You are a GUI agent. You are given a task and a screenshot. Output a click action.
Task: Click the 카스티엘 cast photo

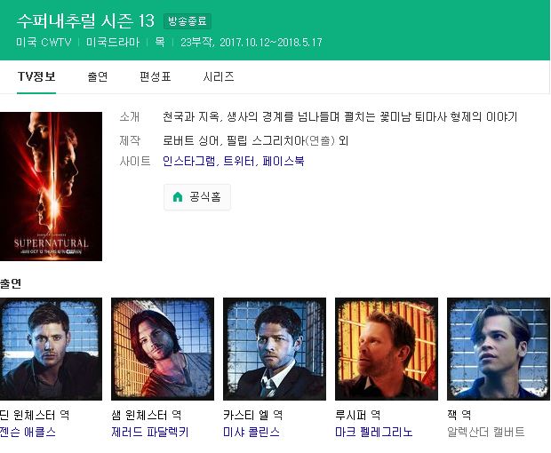275,349
